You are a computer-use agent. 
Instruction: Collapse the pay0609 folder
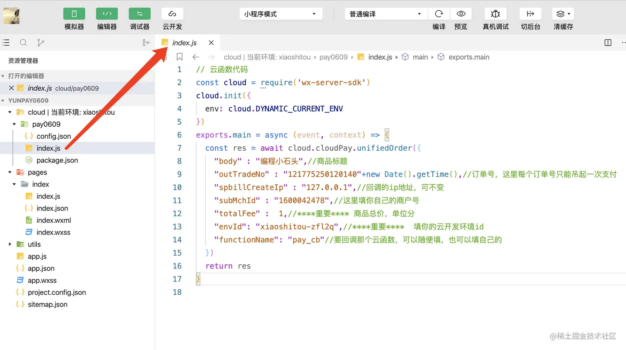14,124
